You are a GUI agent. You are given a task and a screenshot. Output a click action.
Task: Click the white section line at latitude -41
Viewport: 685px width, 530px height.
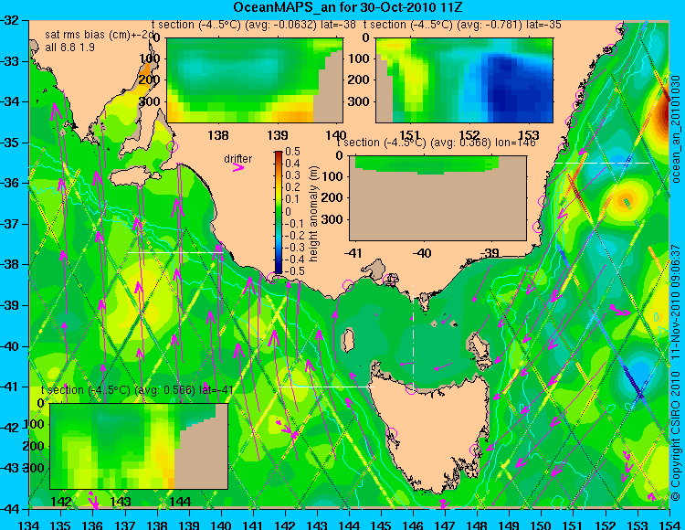327,387
